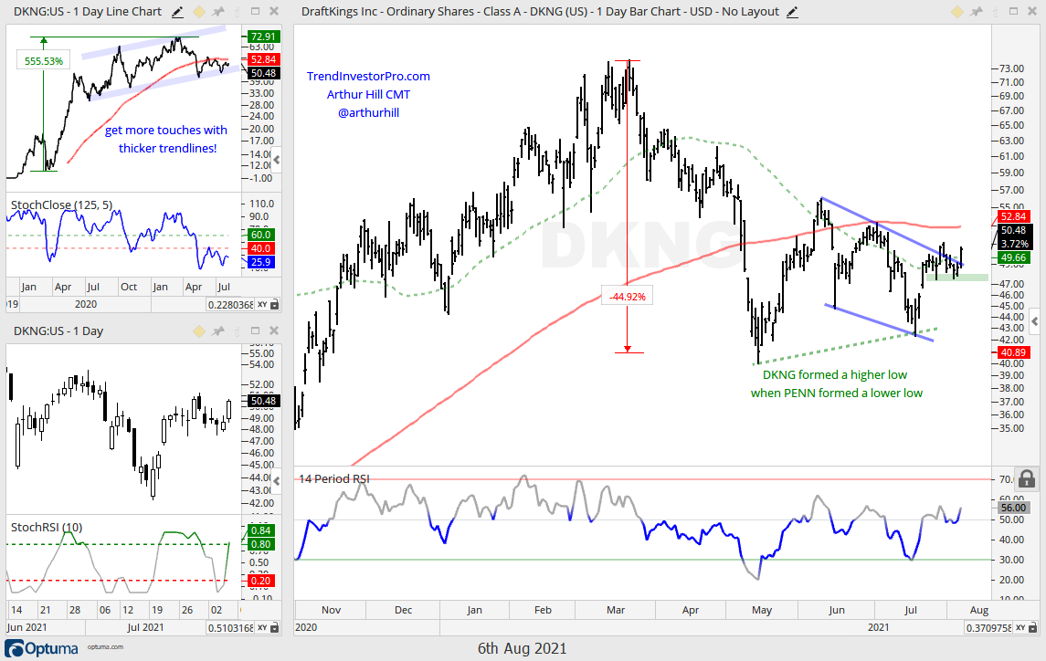This screenshot has width=1046, height=661.
Task: Click the yellow diamond icon in the 1 Day Line Chart panel
Action: pyautogui.click(x=199, y=12)
